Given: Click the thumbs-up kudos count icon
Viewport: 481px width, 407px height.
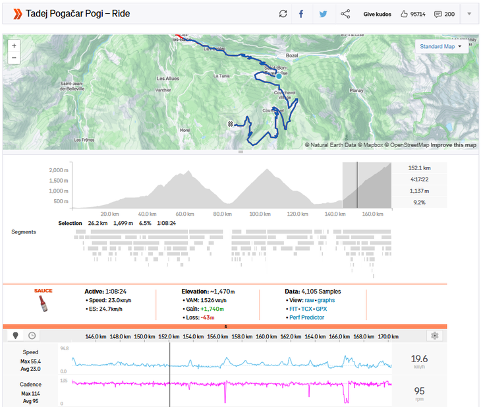Looking at the screenshot, I should [404, 14].
